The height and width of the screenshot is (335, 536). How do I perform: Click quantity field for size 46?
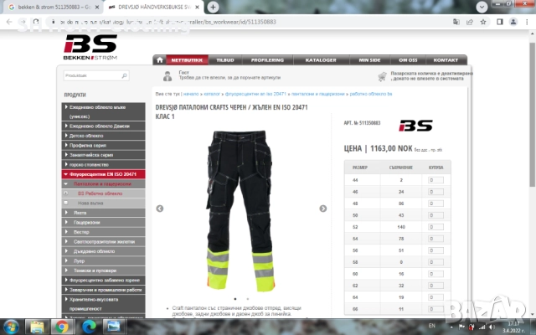point(435,192)
